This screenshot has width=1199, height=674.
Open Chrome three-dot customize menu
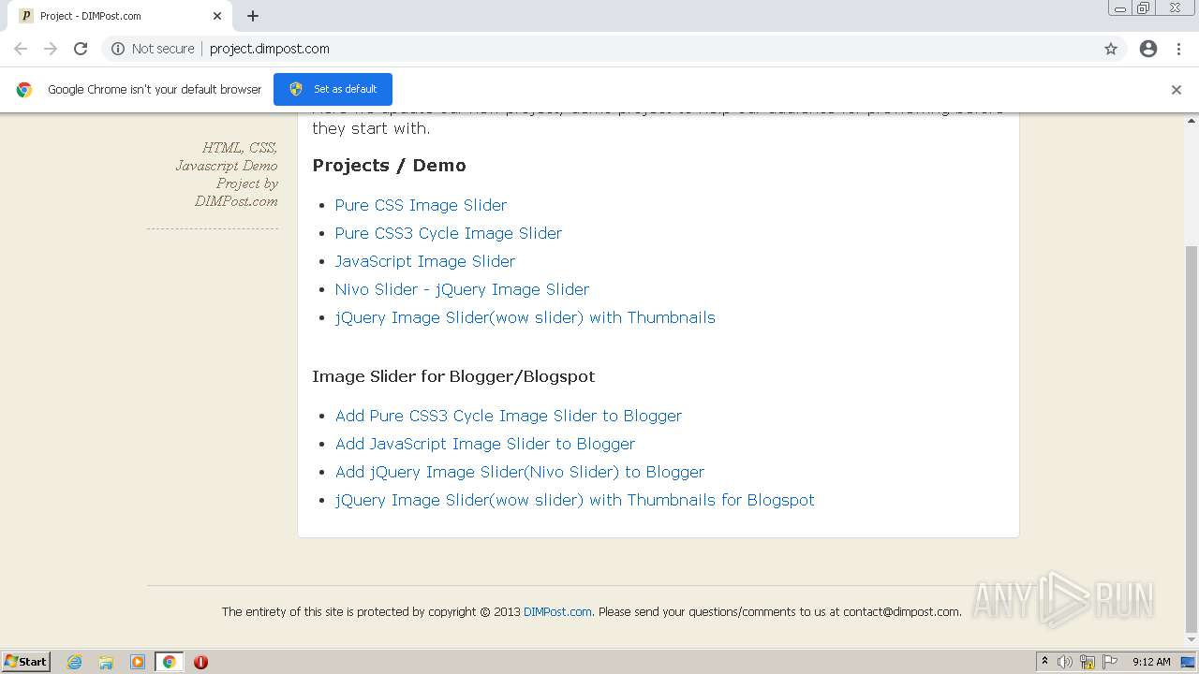1179,49
